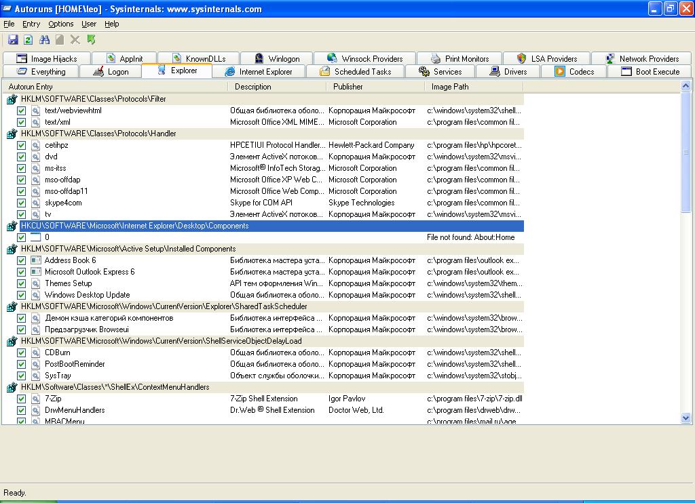The height and width of the screenshot is (503, 695).
Task: Switch to the Everything tab
Action: [41, 72]
